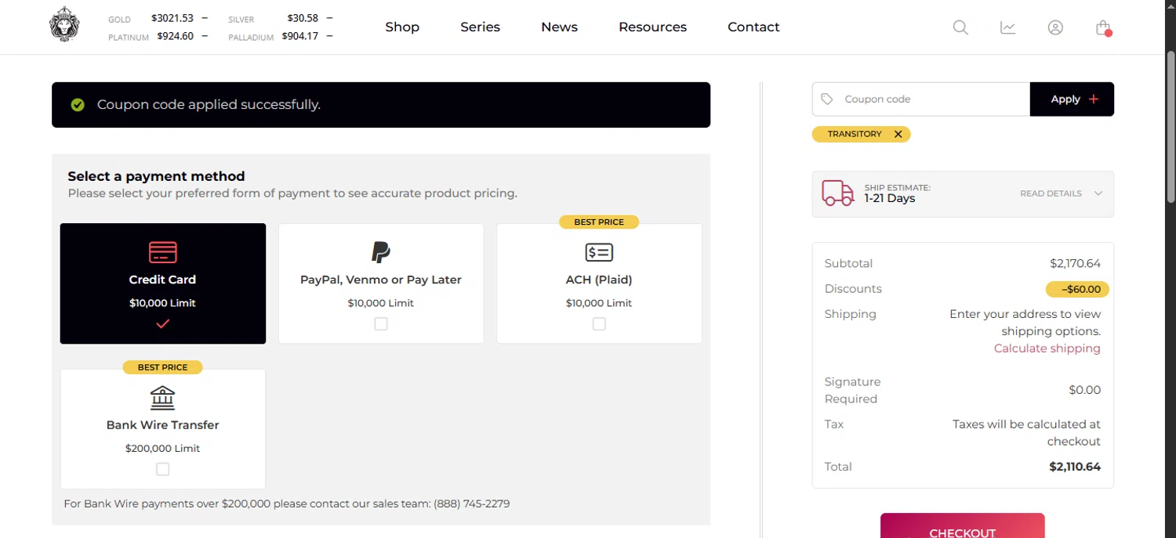1176x538 pixels.
Task: Click the palladium price $904.17
Action: click(300, 36)
